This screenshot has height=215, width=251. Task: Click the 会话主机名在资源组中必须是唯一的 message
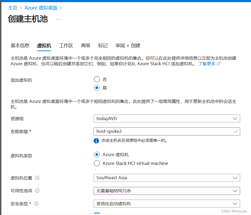pos(135,141)
